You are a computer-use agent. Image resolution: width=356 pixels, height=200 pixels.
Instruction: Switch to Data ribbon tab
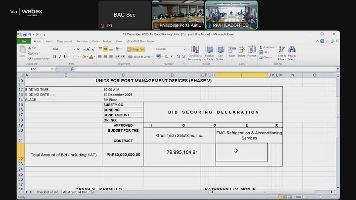pos(95,42)
